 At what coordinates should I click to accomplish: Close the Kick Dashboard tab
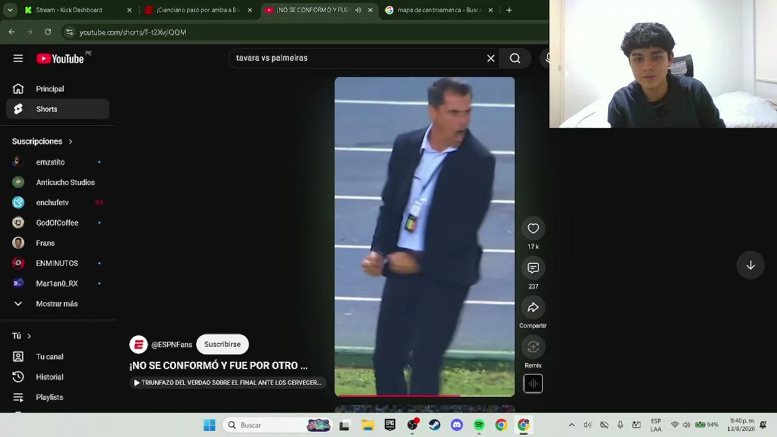[129, 10]
